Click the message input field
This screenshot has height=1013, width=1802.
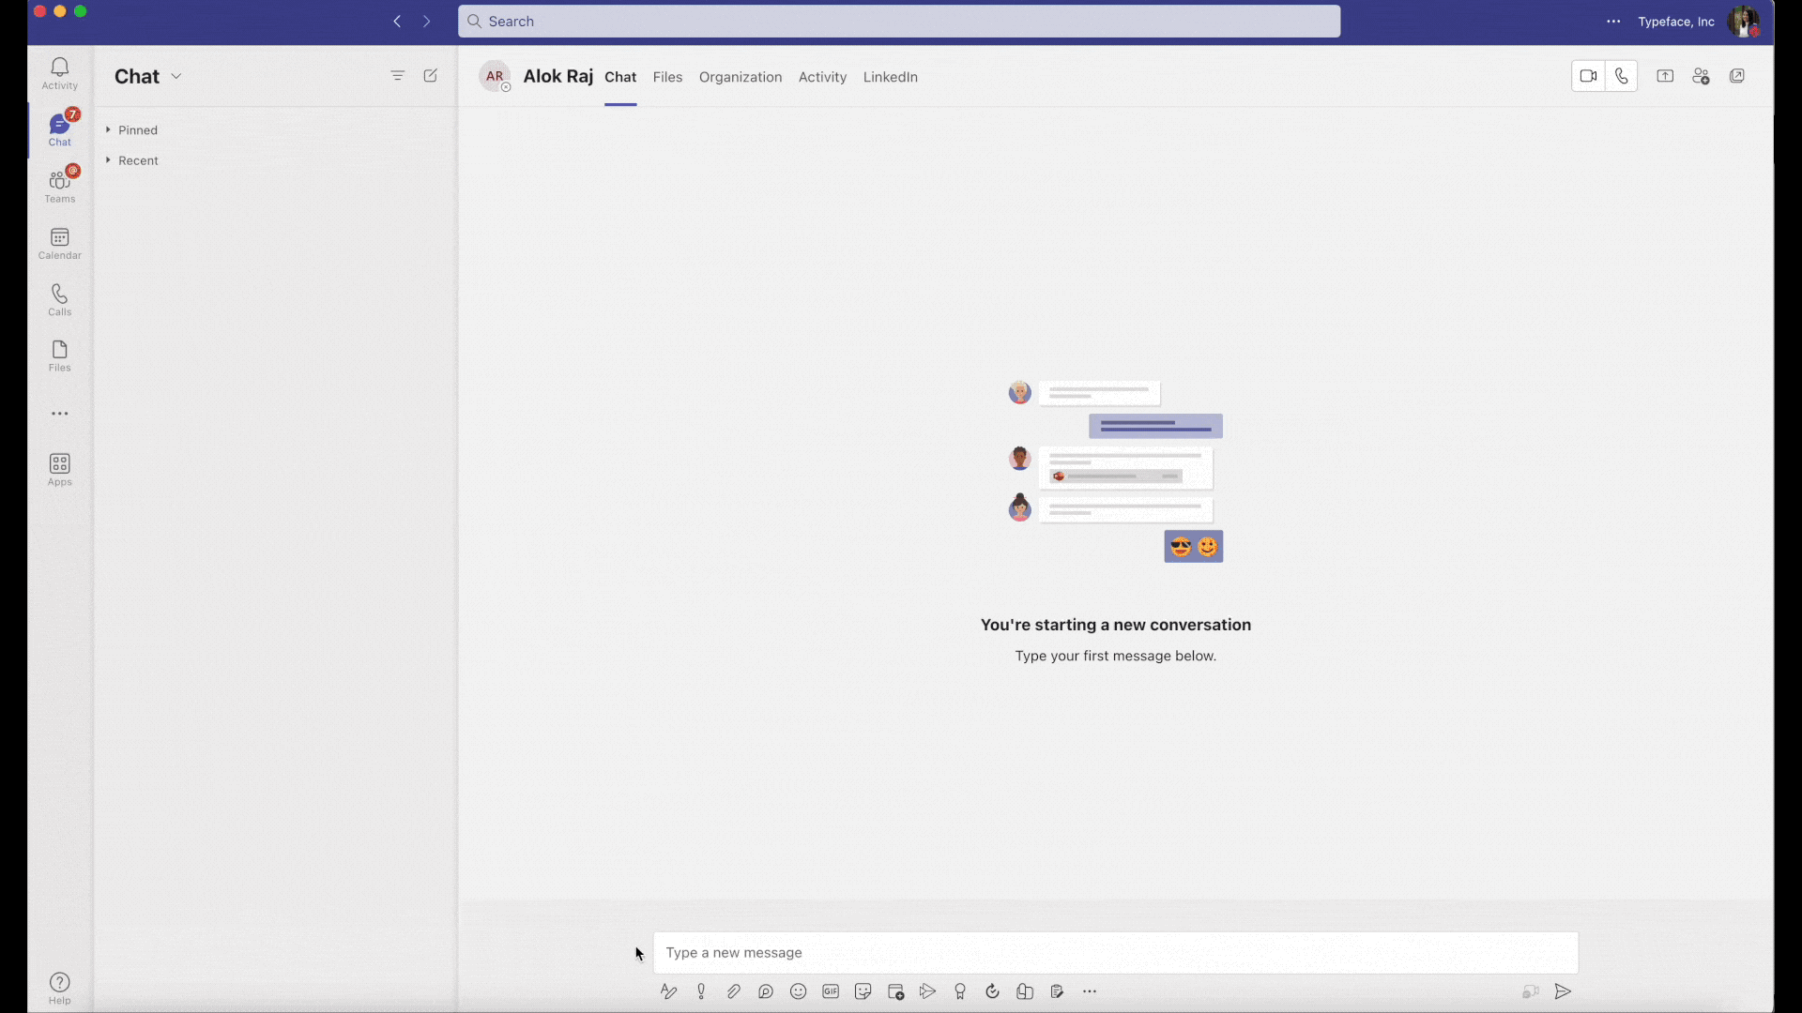1114,952
